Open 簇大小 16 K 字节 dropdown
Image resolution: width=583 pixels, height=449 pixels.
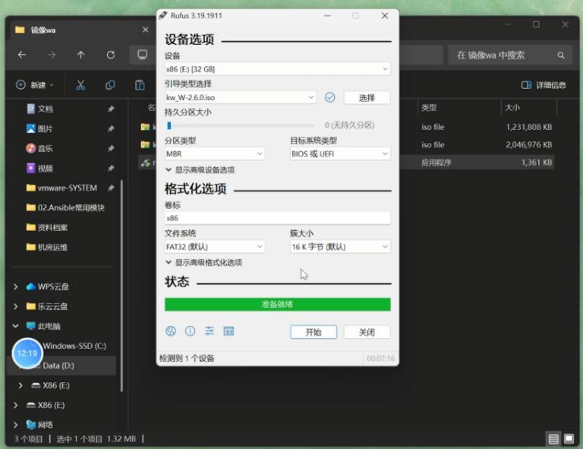(340, 247)
